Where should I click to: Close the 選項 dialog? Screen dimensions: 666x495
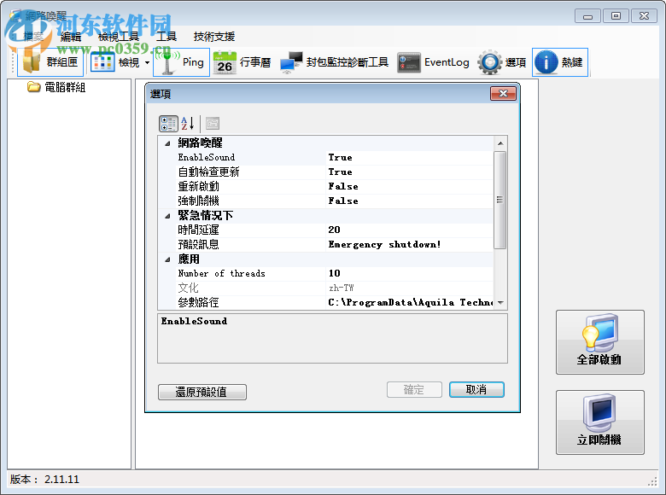click(503, 93)
